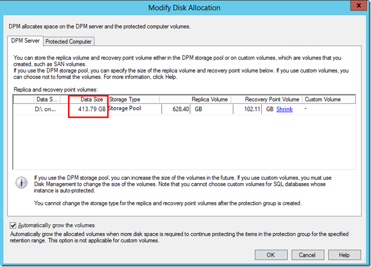The width and height of the screenshot is (371, 267).
Task: Click the Storage Pool cell
Action: [x=125, y=108]
